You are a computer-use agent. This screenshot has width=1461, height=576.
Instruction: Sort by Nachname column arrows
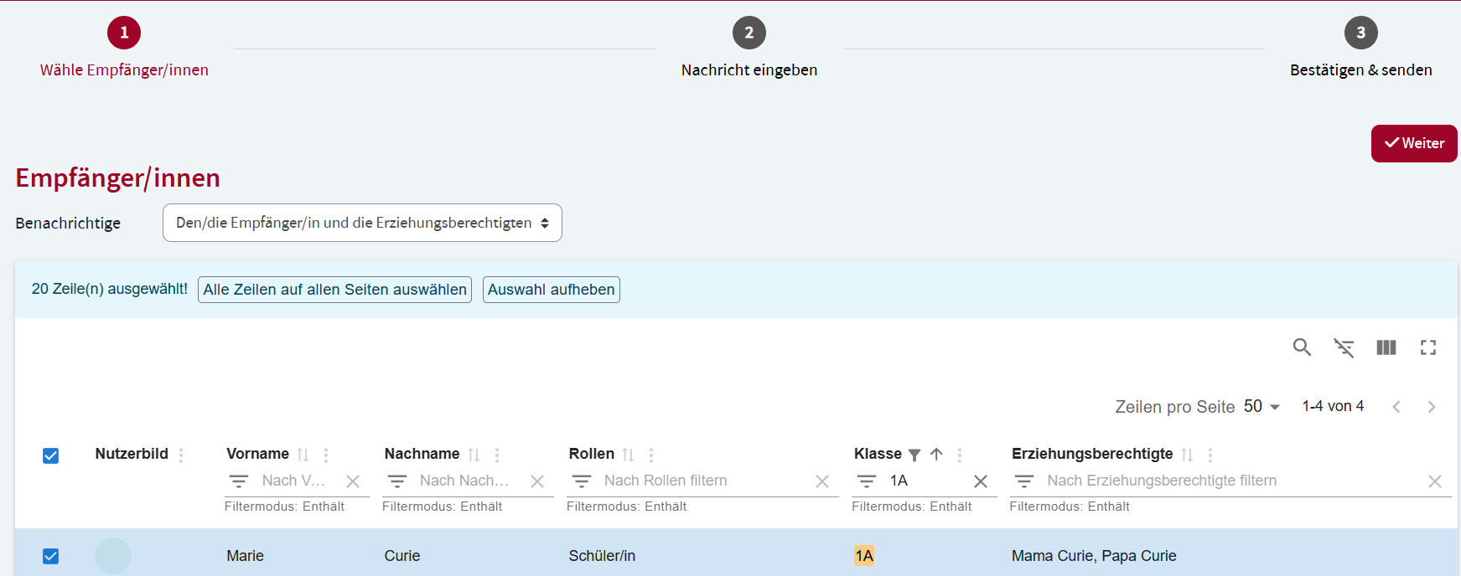(x=474, y=455)
